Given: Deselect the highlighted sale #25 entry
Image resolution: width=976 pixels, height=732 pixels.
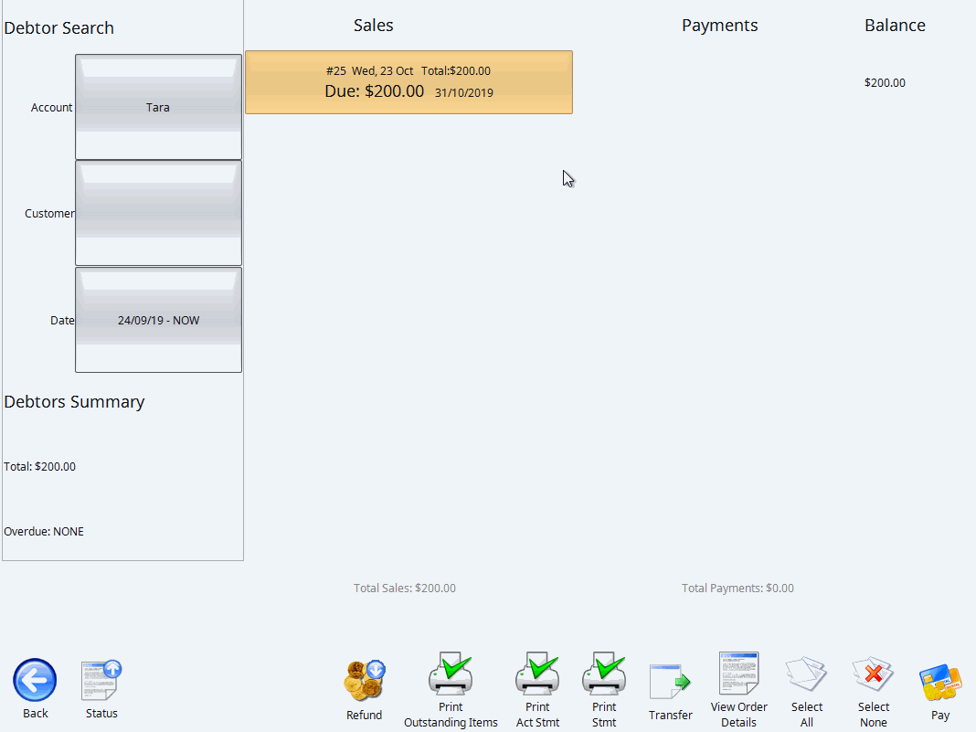Looking at the screenshot, I should (x=408, y=82).
